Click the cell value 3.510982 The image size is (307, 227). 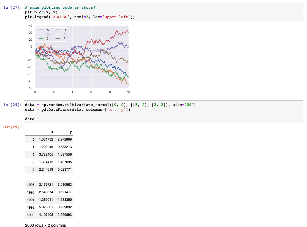coord(65,185)
